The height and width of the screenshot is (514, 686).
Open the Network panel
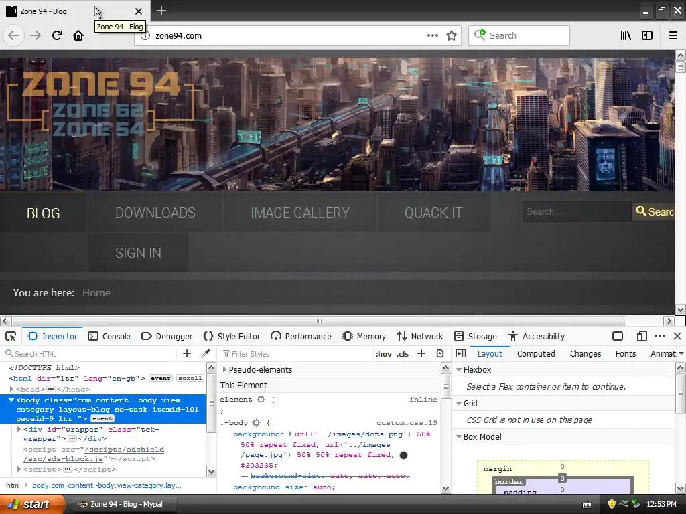[x=420, y=336]
